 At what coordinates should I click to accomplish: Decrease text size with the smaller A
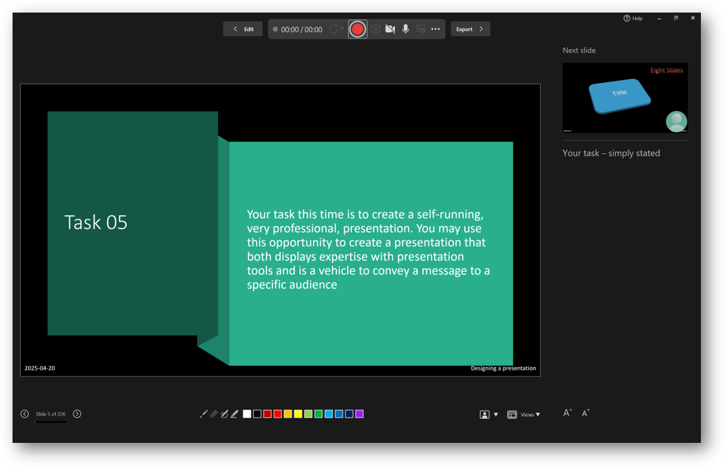pos(586,413)
